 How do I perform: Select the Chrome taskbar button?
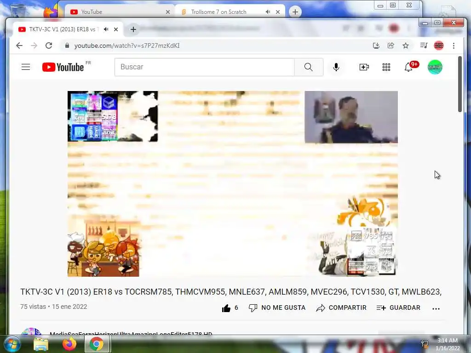(x=97, y=344)
